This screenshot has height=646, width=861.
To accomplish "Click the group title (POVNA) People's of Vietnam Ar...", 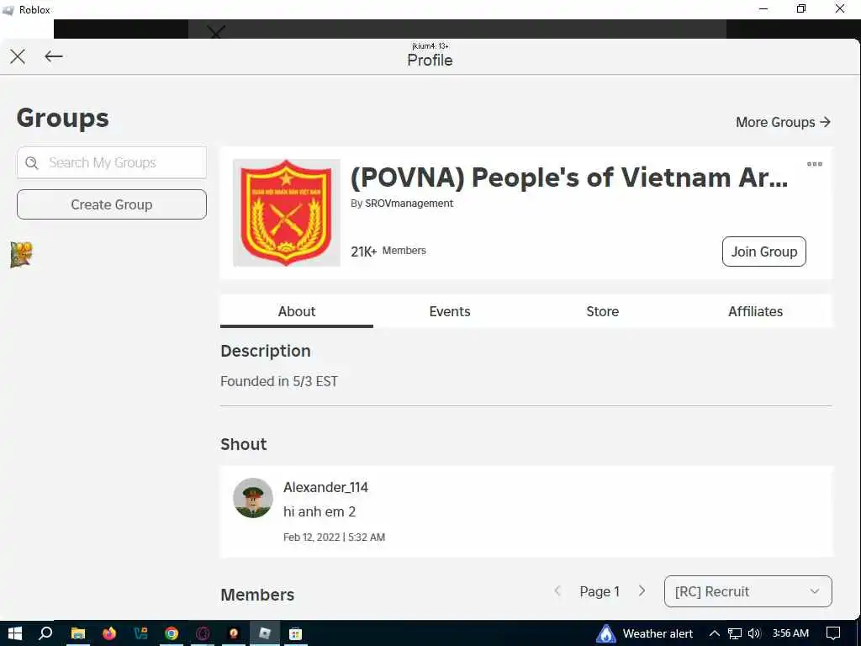I will tap(569, 177).
